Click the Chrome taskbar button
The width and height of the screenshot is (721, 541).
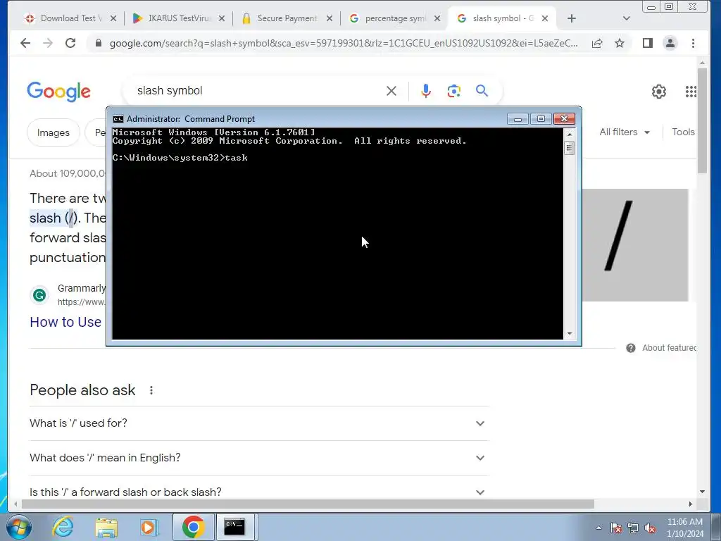coord(194,527)
